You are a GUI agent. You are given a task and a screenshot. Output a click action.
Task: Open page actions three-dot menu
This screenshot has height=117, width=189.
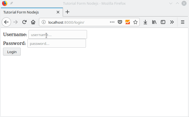click(x=112, y=22)
